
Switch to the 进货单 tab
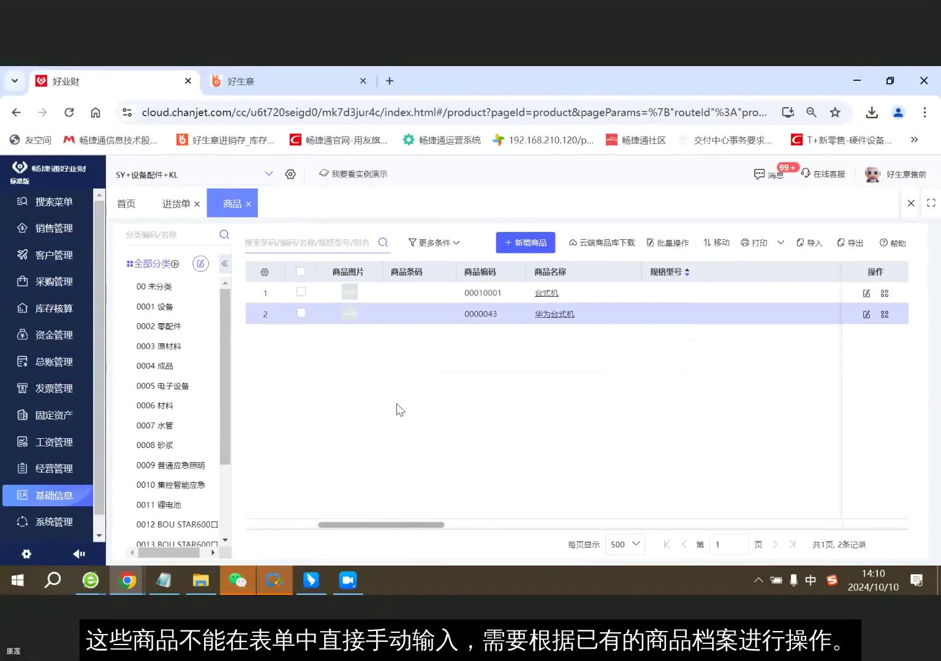[x=175, y=203]
